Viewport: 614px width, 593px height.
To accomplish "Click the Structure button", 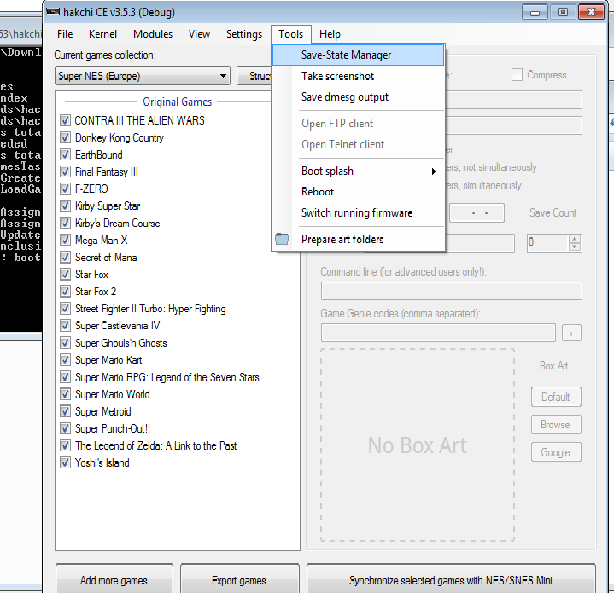I will 254,76.
